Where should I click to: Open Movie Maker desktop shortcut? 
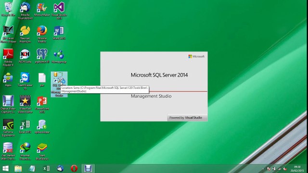point(42,9)
